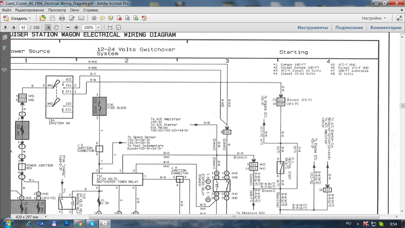This screenshot has width=405, height=228.
Task: Zoom in with the plus button
Action: coord(76,27)
